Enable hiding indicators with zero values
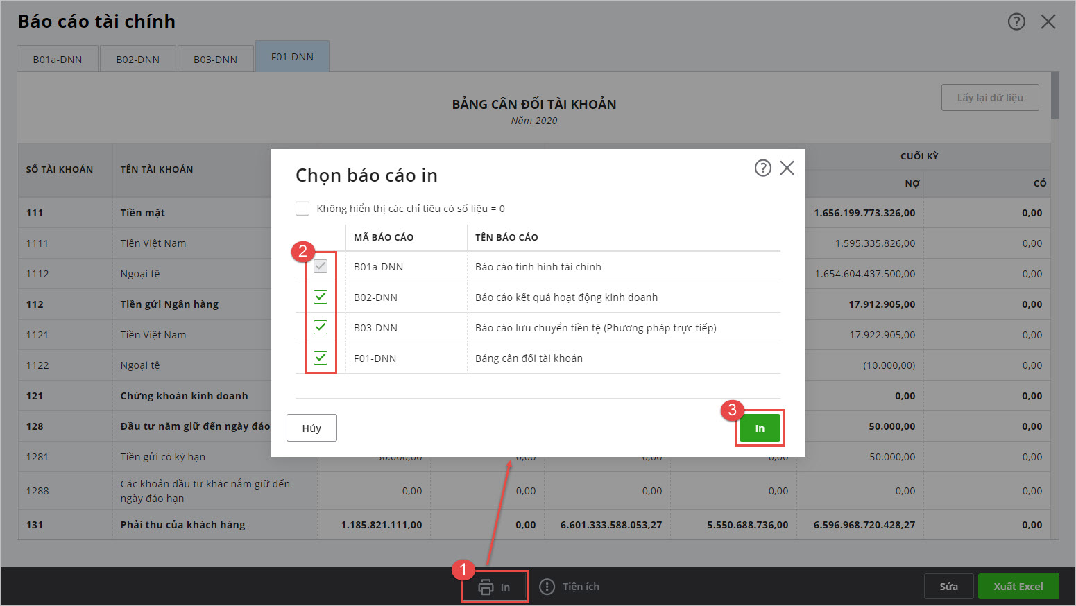 click(302, 209)
